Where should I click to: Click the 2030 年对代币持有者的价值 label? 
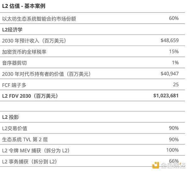(x=46, y=74)
